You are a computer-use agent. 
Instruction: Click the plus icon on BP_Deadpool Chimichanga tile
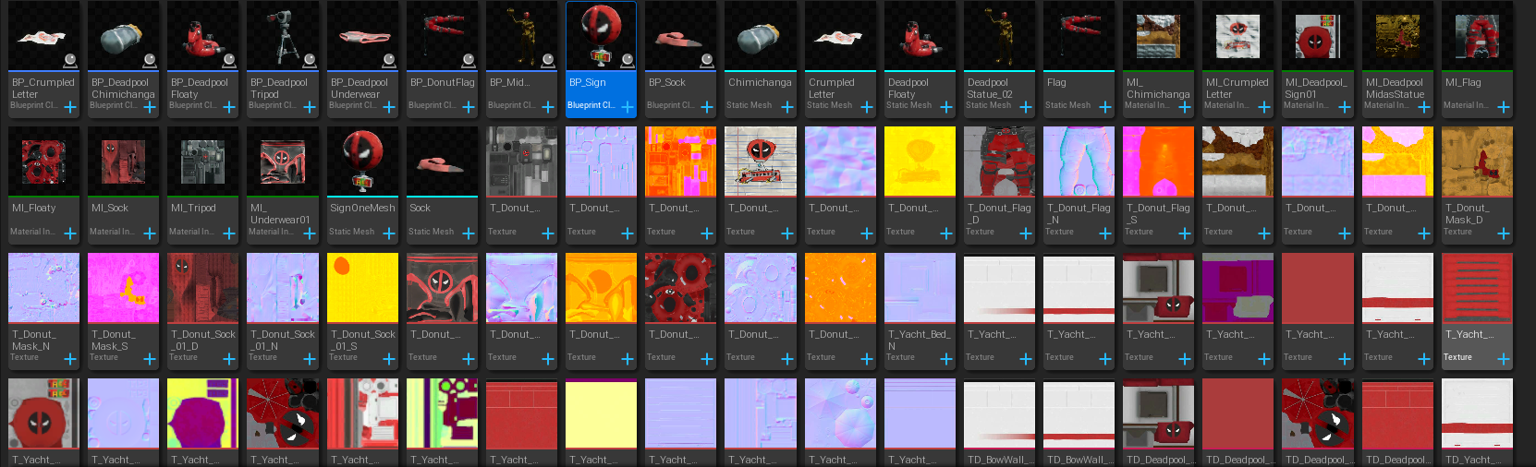point(150,108)
